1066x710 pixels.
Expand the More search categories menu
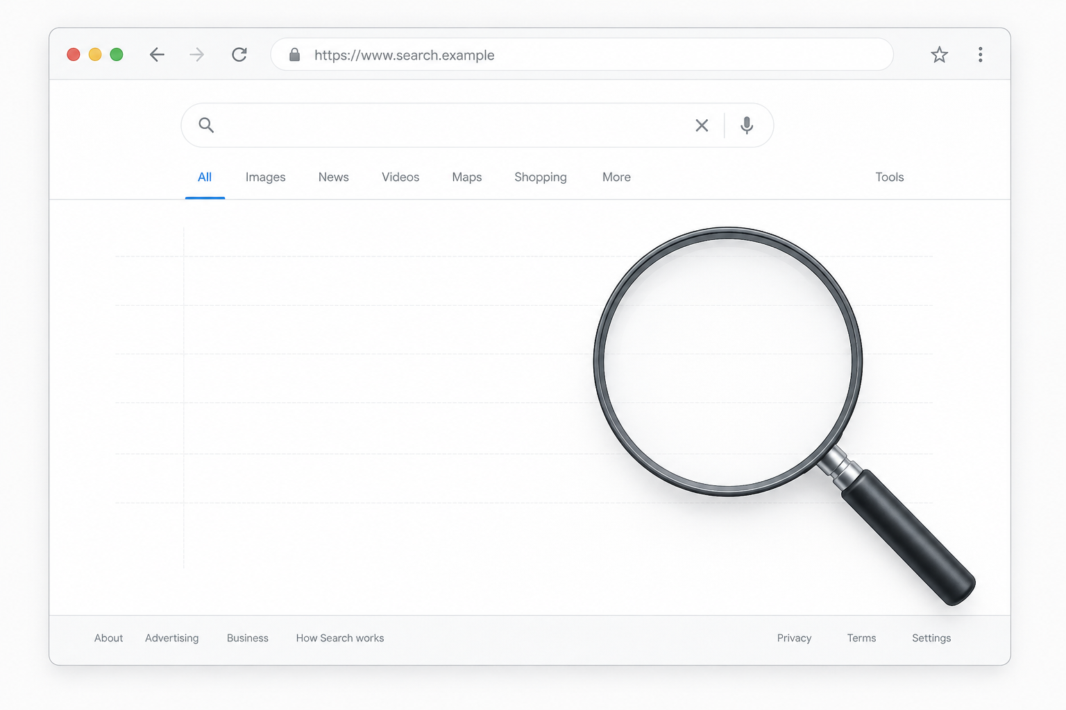[616, 177]
